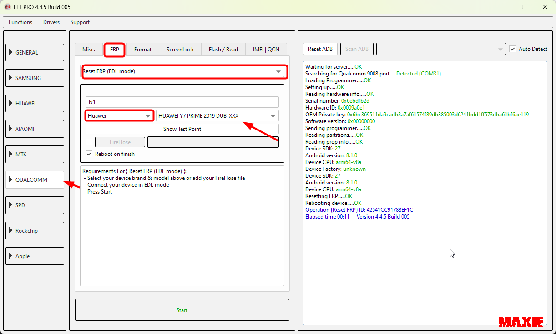The image size is (556, 334).
Task: Switch to the Flash / Read tab
Action: pyautogui.click(x=223, y=50)
